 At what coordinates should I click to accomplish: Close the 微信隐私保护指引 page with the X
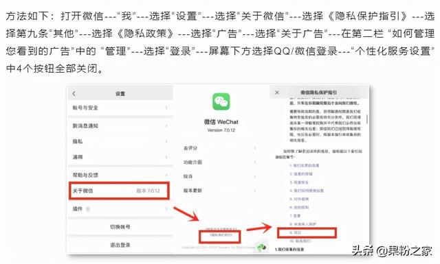277,93
